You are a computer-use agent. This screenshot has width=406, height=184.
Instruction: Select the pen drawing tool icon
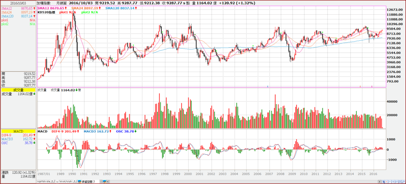click(403, 182)
